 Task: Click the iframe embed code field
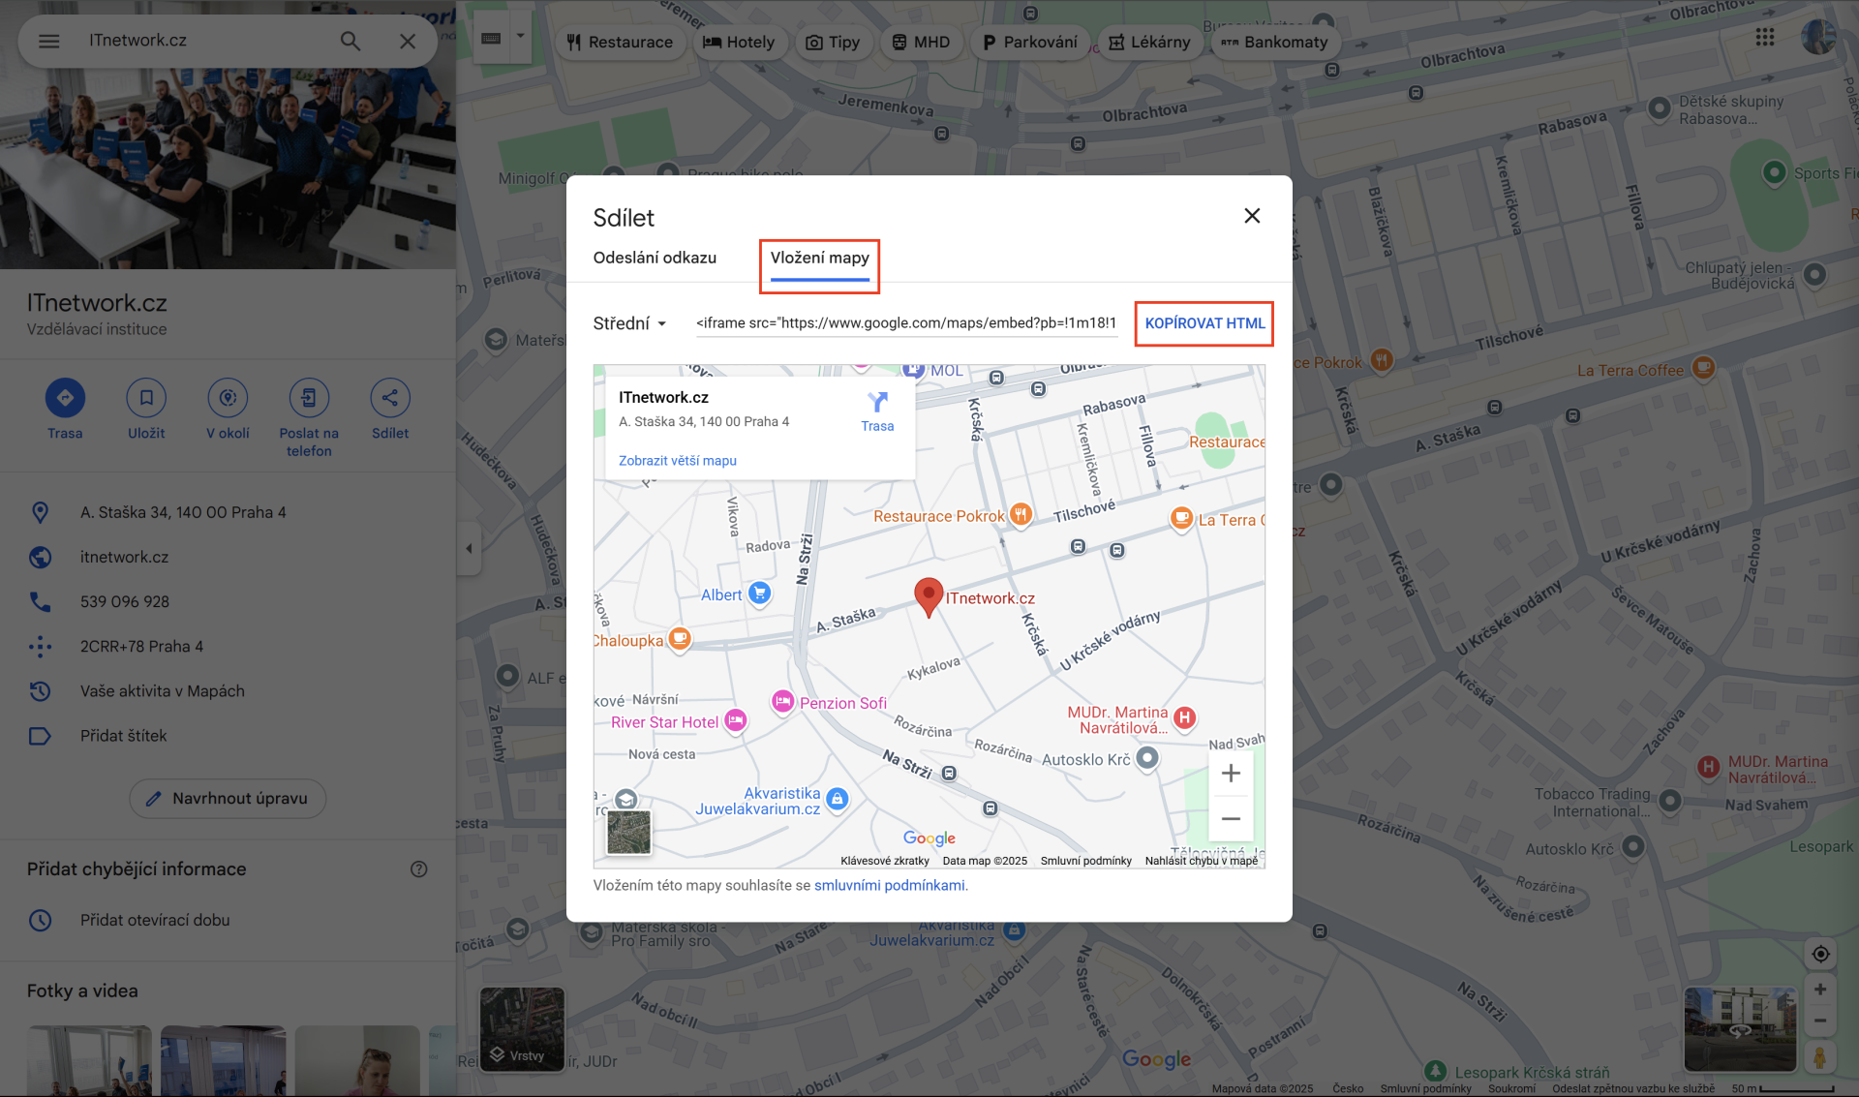pos(906,323)
